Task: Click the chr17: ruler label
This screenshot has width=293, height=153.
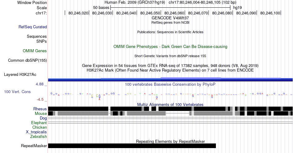Action: click(x=41, y=13)
